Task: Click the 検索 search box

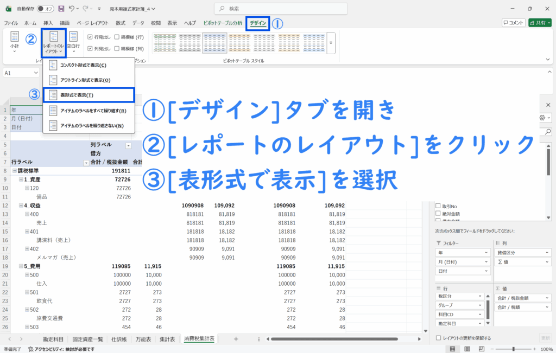Action: click(277, 9)
